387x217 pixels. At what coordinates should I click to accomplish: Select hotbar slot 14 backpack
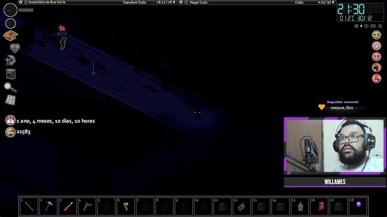pos(281,206)
